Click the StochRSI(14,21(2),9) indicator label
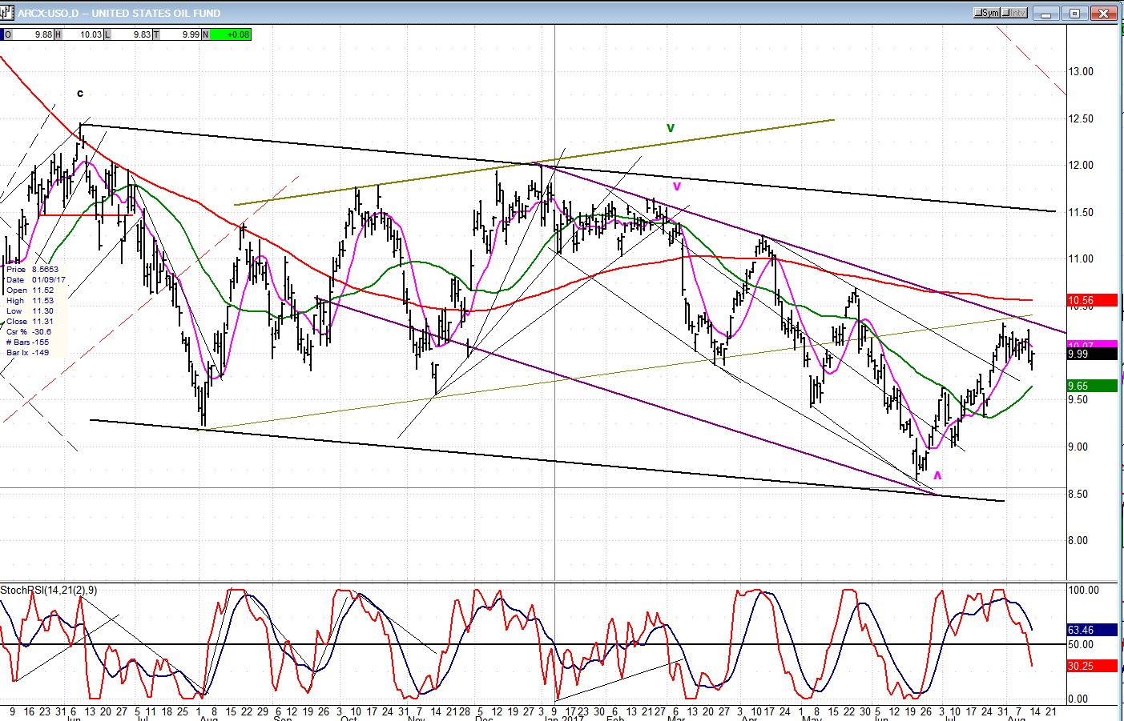The width and height of the screenshot is (1124, 721). [49, 591]
